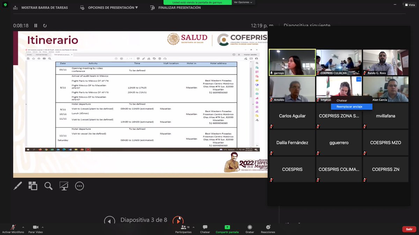The width and height of the screenshot is (419, 235).
Task: Advance to next slide arrow
Action: tap(178, 221)
